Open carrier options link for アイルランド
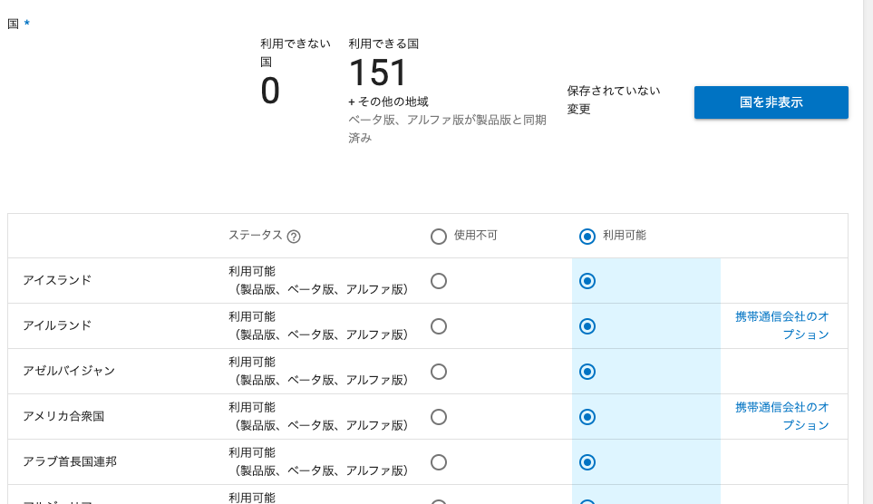The height and width of the screenshot is (504, 873). point(782,325)
